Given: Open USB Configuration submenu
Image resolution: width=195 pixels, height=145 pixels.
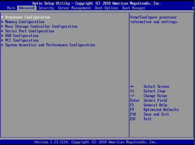Looking at the screenshot, I should (22, 36).
